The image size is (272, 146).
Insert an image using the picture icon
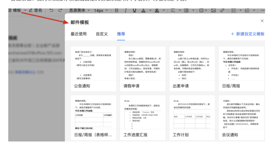213,11
